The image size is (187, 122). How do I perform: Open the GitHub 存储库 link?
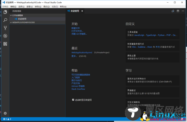pyautogui.click(x=78, y=86)
